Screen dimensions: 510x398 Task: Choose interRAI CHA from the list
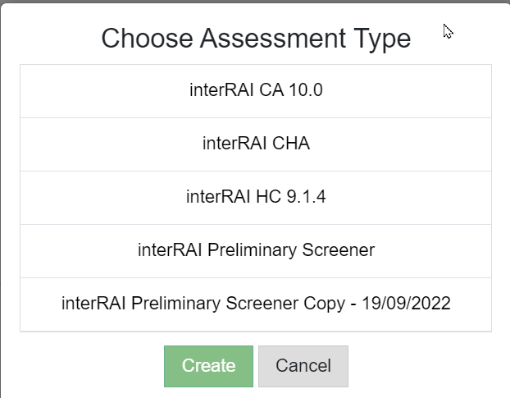pos(256,144)
